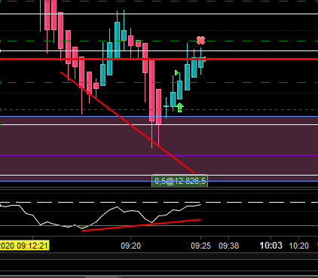Select the purple horizontal line in shaded zone
Screen dimensions: 318x278
(x=159, y=155)
